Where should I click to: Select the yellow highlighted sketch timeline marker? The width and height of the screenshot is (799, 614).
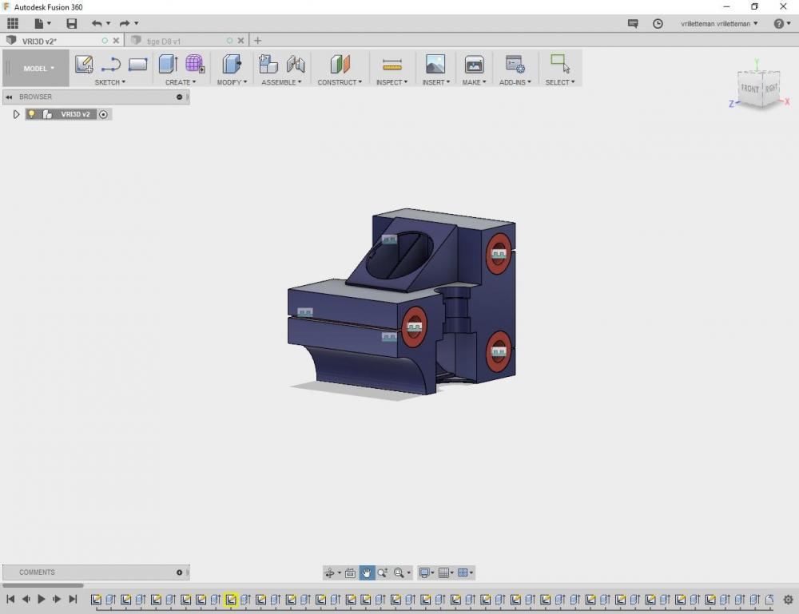click(231, 600)
